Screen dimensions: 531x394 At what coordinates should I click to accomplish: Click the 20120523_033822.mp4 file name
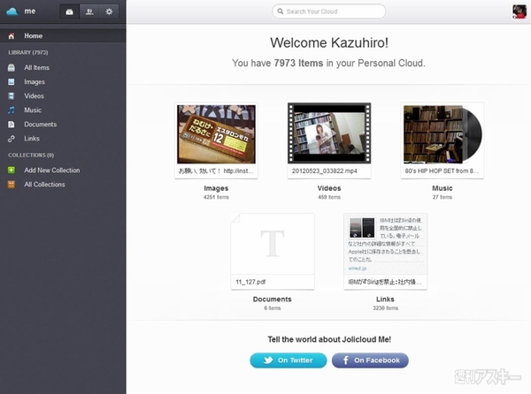click(x=325, y=171)
